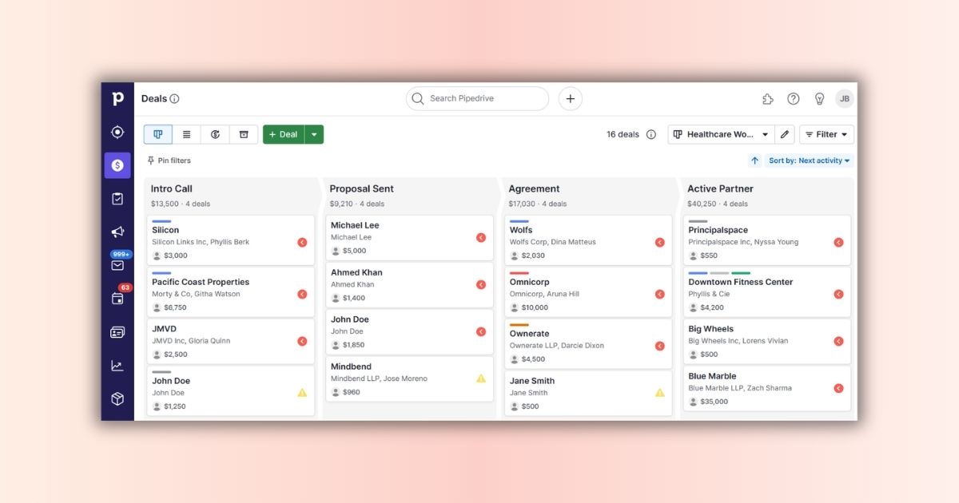Open the Mindbend deal card
Screen dimensions: 959x503
(410, 379)
